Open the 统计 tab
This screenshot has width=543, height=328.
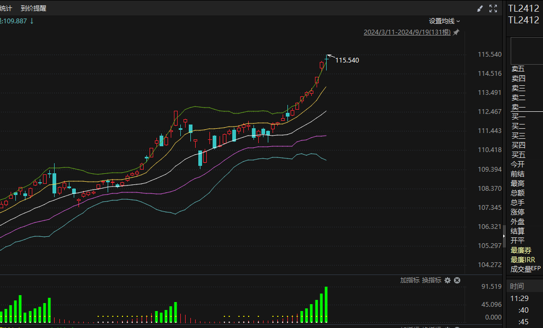[x=6, y=8]
